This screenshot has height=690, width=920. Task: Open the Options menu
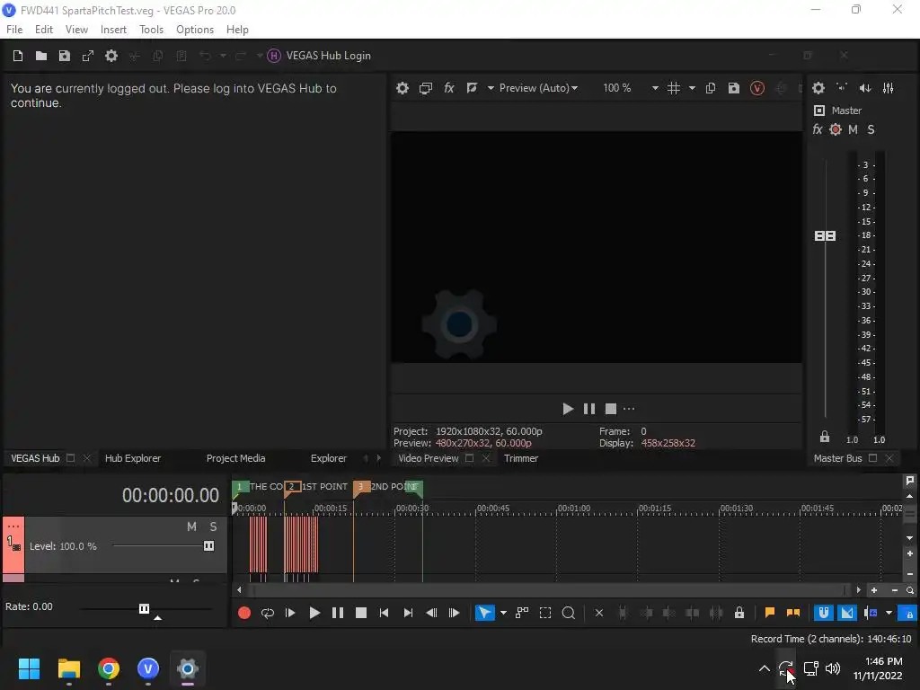195,30
